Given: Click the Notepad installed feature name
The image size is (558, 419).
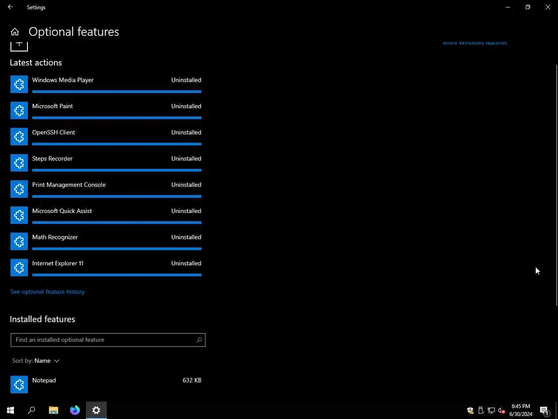Looking at the screenshot, I should point(44,381).
